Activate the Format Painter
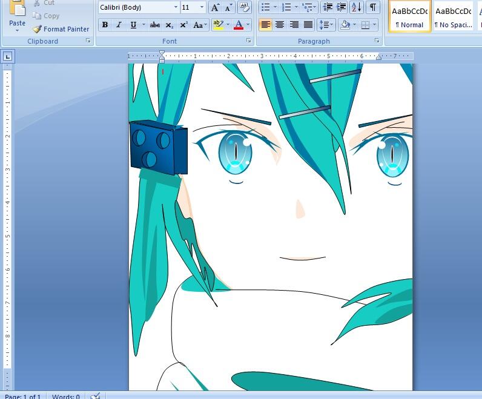This screenshot has width=482, height=399. click(x=61, y=29)
